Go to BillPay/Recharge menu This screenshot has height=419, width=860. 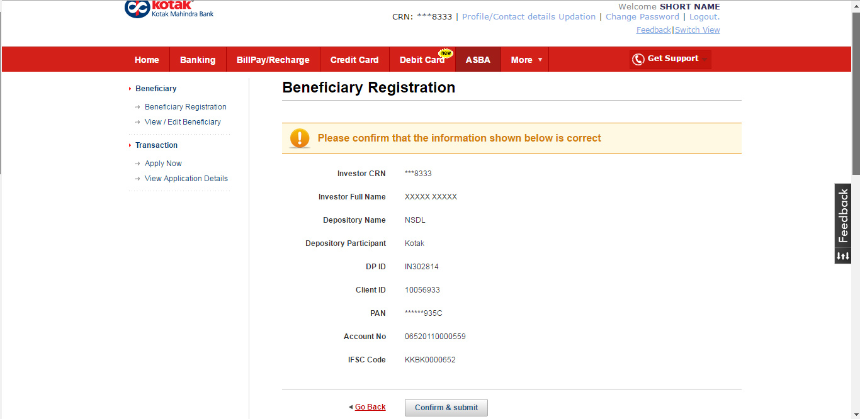tap(273, 60)
